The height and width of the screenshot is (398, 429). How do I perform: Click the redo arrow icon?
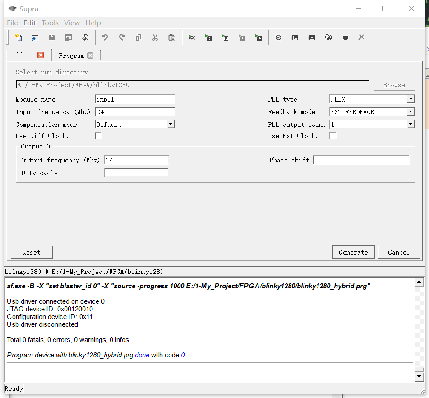(122, 37)
